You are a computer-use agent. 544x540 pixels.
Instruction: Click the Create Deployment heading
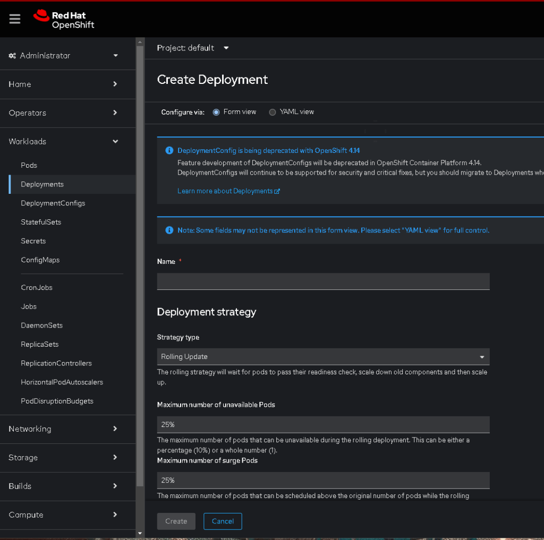tap(212, 80)
